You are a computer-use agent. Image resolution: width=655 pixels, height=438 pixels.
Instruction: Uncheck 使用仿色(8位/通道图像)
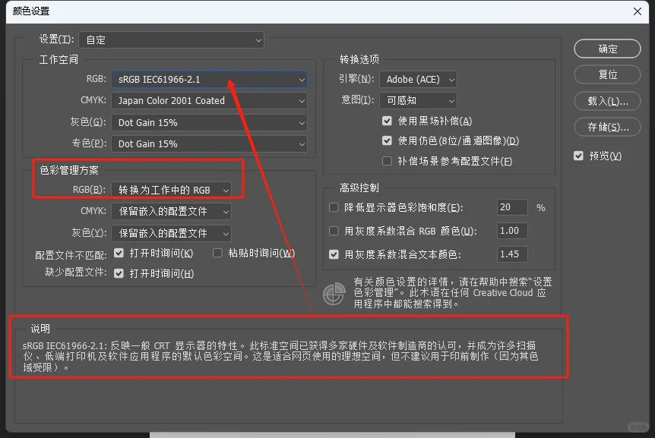[387, 140]
